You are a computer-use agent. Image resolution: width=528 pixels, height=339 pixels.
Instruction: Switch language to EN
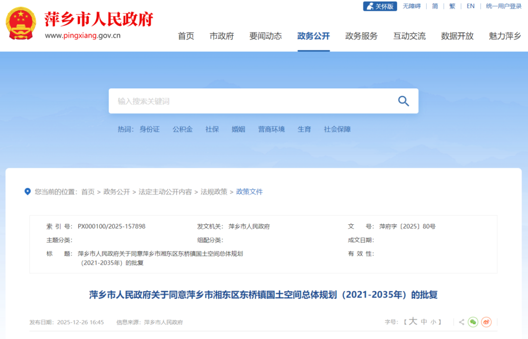point(470,6)
